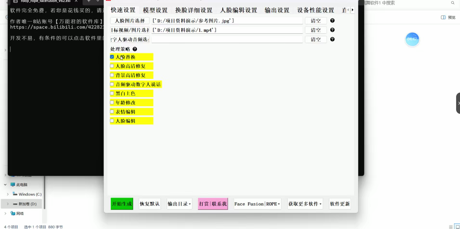
Task: Enable 年龄修改 checkbox
Action: click(x=112, y=102)
